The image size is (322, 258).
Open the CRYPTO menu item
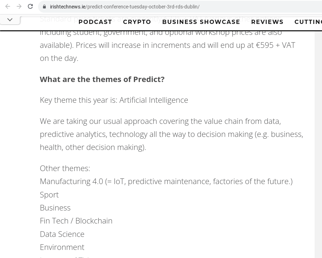[137, 22]
